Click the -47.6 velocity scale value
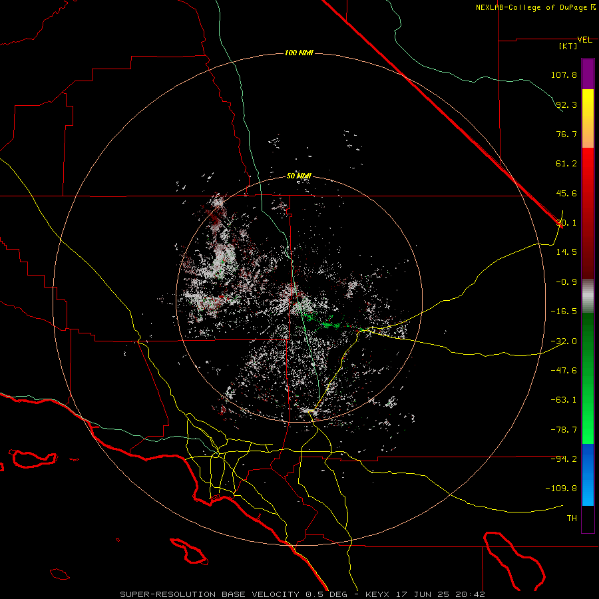The width and height of the screenshot is (599, 599). click(x=564, y=371)
